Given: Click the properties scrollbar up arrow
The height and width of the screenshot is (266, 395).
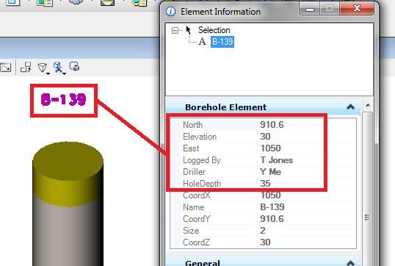Looking at the screenshot, I should (x=368, y=105).
